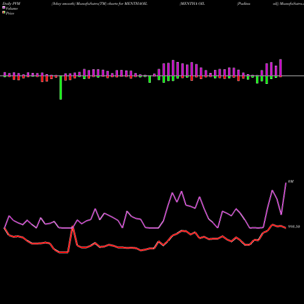Click the red price line's sharp spike peak
304x304 pixels.
[x=72, y=227]
